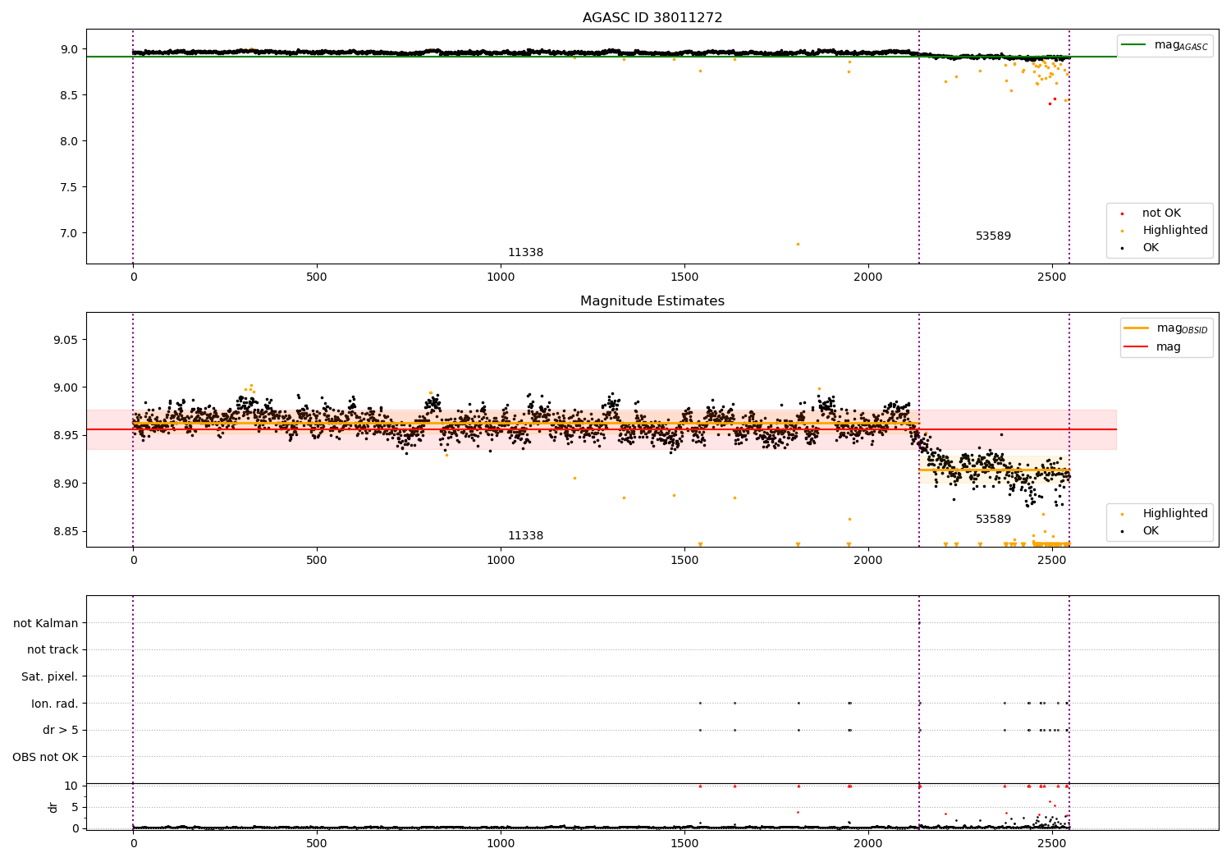Click the isolated orange outlier point near magnitude 6.9
The width and height of the screenshot is (1231, 862).
pyautogui.click(x=798, y=244)
